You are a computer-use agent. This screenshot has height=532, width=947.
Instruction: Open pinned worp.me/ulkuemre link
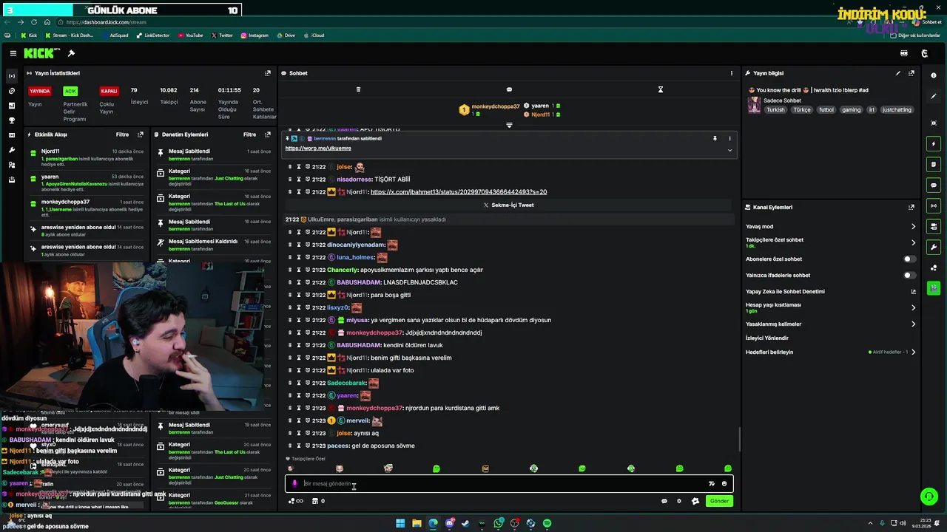(x=318, y=149)
